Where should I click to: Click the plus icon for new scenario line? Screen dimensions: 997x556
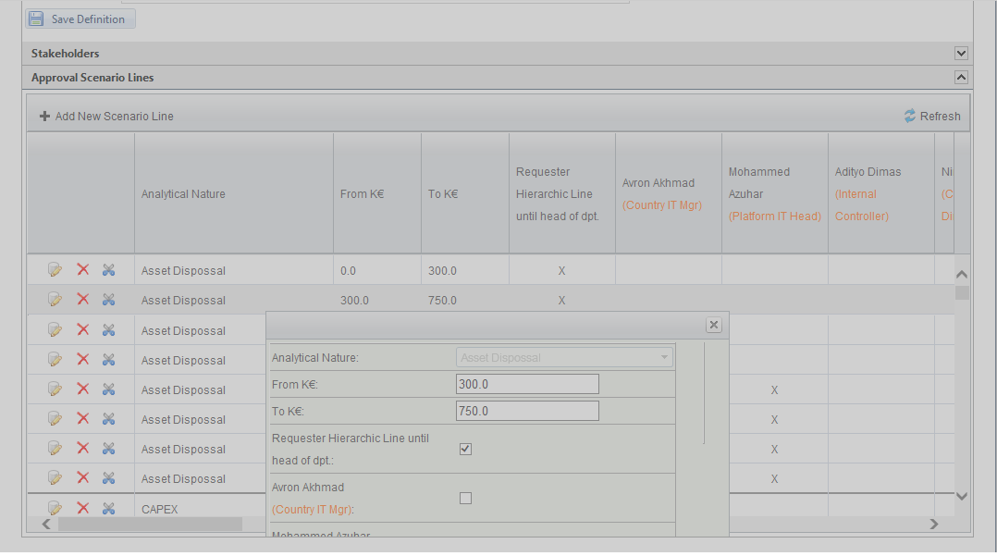44,117
